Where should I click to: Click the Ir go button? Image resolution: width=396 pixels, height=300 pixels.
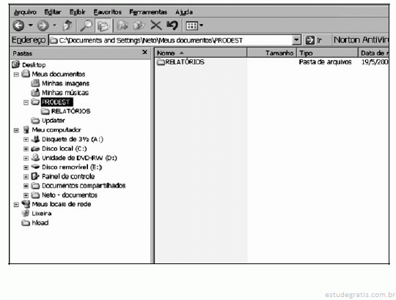click(313, 40)
